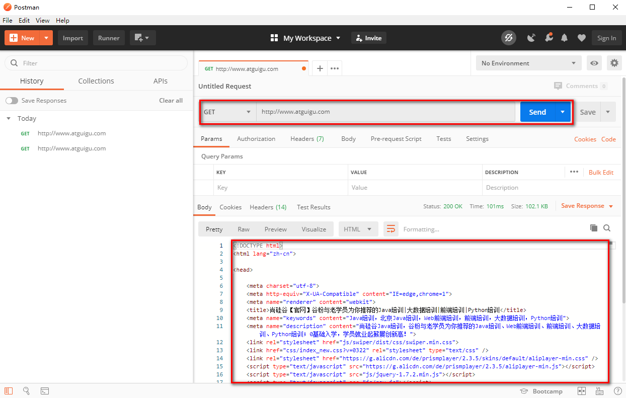The image size is (626, 398).
Task: Click the query params ellipsis options icon
Action: pyautogui.click(x=574, y=172)
